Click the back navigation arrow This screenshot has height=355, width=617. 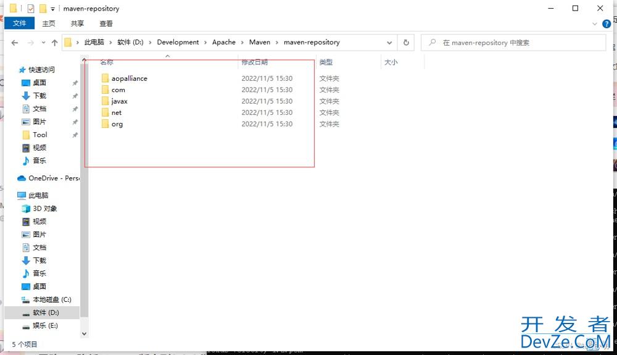tap(15, 43)
